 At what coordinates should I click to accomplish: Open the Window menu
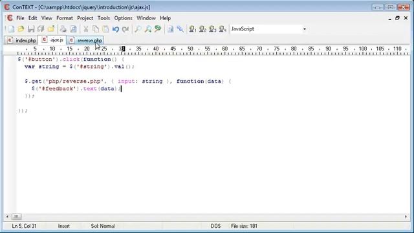pyautogui.click(x=146, y=18)
